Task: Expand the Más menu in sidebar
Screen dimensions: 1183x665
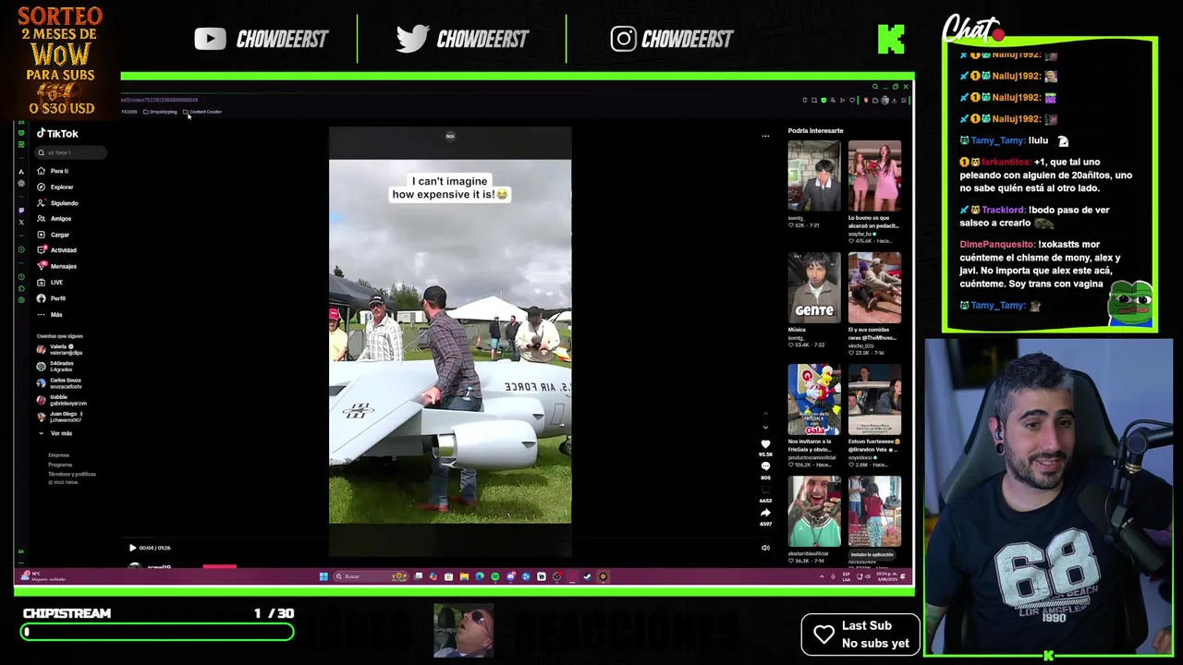Action: (x=50, y=314)
